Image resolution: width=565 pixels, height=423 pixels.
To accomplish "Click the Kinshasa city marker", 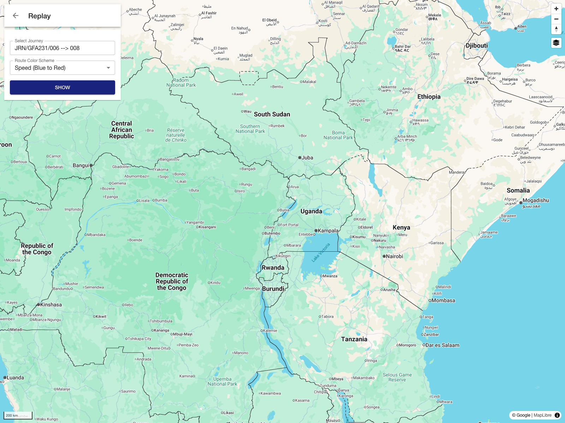I will click(38, 305).
